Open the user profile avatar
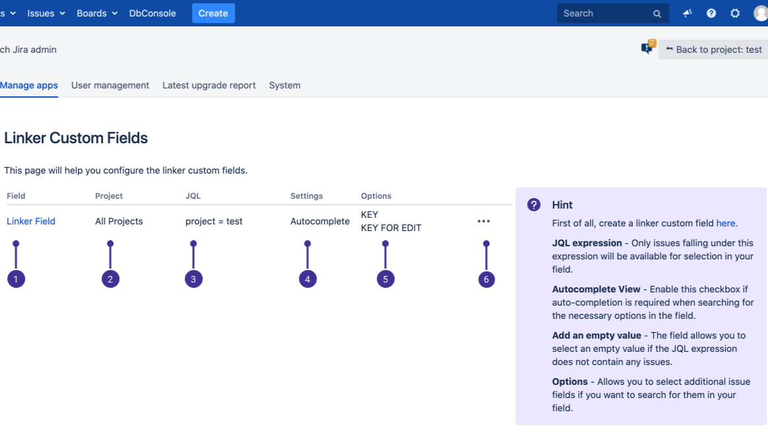 point(761,13)
